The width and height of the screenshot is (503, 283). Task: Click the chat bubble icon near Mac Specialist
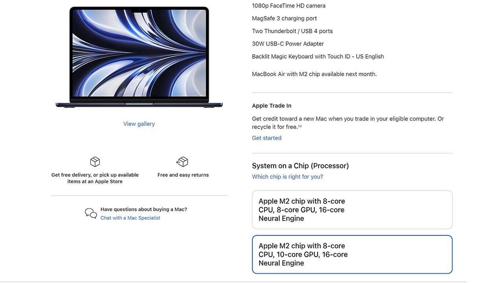click(x=90, y=213)
